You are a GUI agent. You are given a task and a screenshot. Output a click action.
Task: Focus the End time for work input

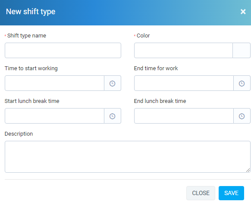(184, 83)
